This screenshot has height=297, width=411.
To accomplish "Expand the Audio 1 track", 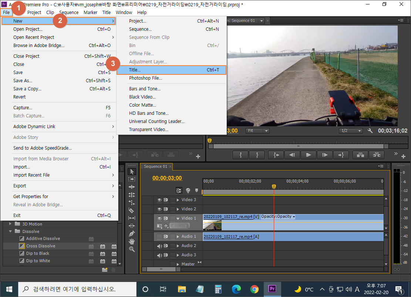I will click(178, 237).
